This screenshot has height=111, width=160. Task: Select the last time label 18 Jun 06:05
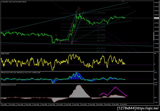point(123,105)
